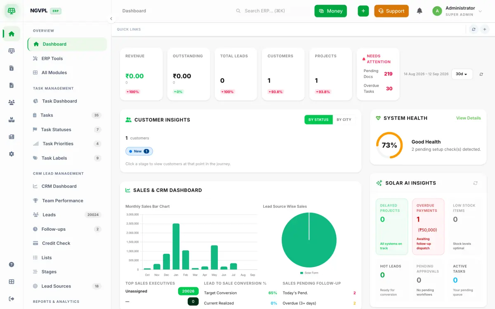Click the Lead Source pie chart

pyautogui.click(x=309, y=240)
